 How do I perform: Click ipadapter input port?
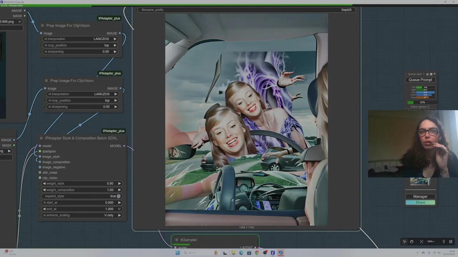coord(40,151)
